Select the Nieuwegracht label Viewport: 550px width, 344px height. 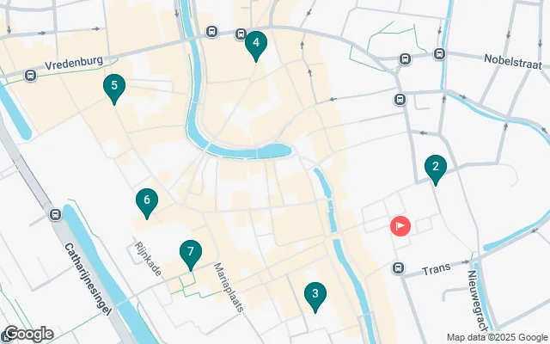coord(478,301)
